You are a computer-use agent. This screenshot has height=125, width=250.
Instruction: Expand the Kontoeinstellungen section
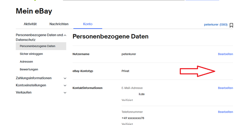[65, 86]
